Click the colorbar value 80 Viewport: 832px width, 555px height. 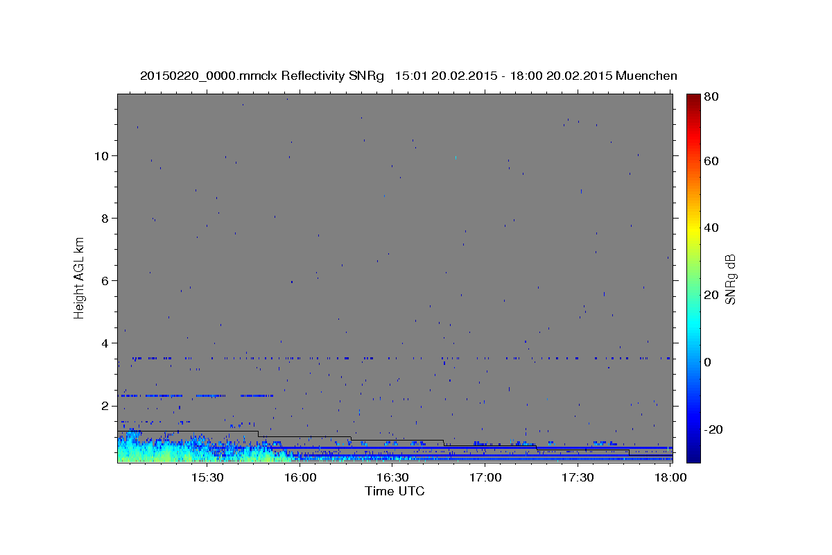pos(711,97)
